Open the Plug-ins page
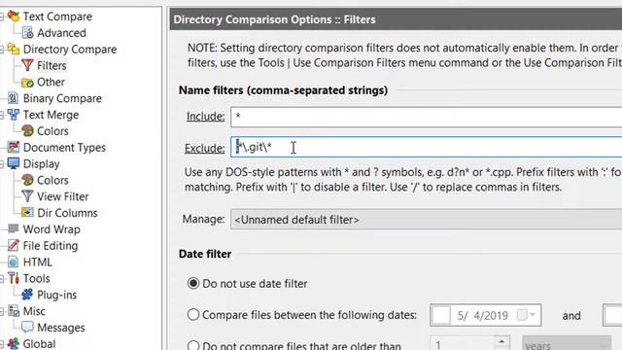The image size is (622, 350). [56, 295]
